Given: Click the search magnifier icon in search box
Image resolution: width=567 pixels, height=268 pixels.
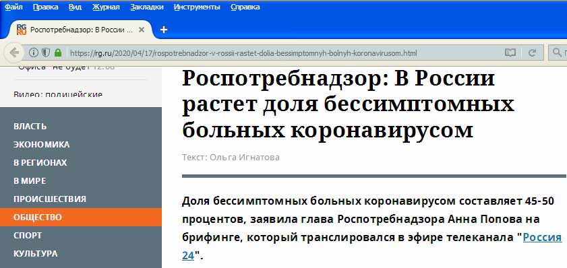Looking at the screenshot, I should click(556, 53).
